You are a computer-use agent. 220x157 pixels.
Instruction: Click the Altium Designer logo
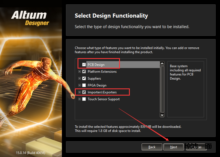click(30, 18)
